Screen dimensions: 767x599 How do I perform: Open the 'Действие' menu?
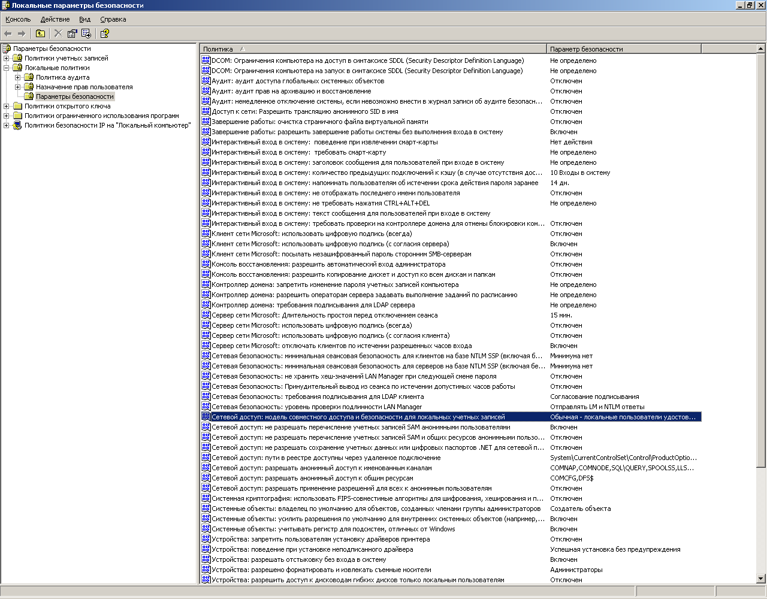[x=55, y=19]
